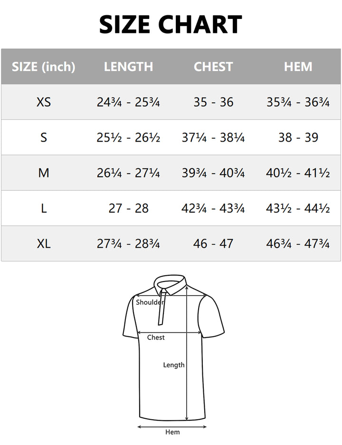Viewport: 342px width, 445px height.
Task: Click the SIZE CHART title
Action: [171, 25]
